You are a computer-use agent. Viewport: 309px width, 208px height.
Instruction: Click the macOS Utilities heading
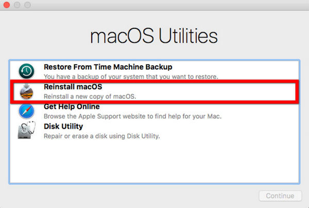154,36
